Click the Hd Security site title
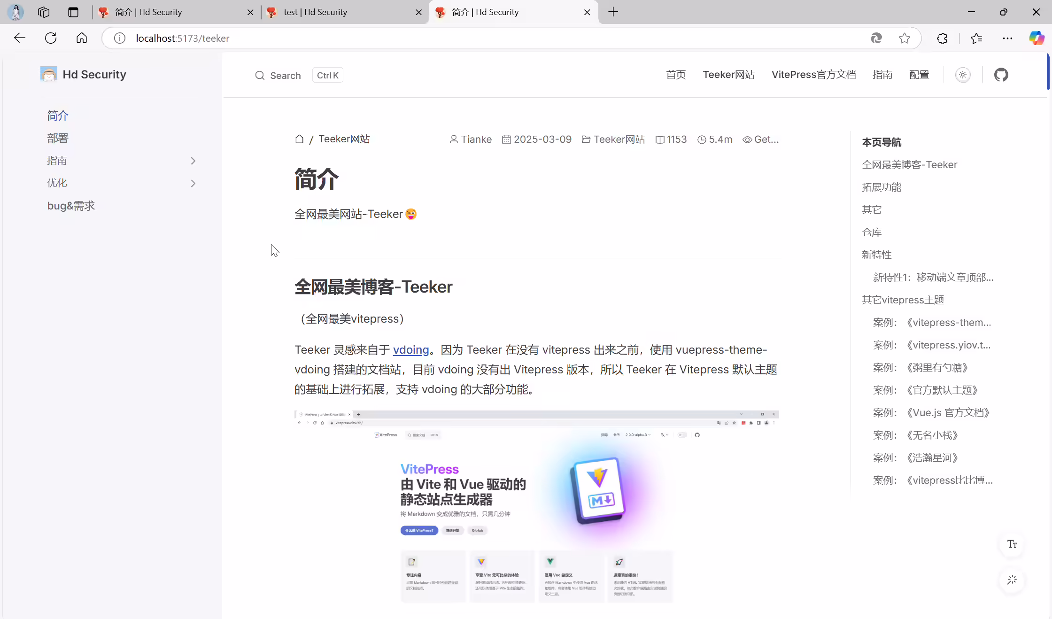Screen dimensions: 1052x619 [94, 75]
